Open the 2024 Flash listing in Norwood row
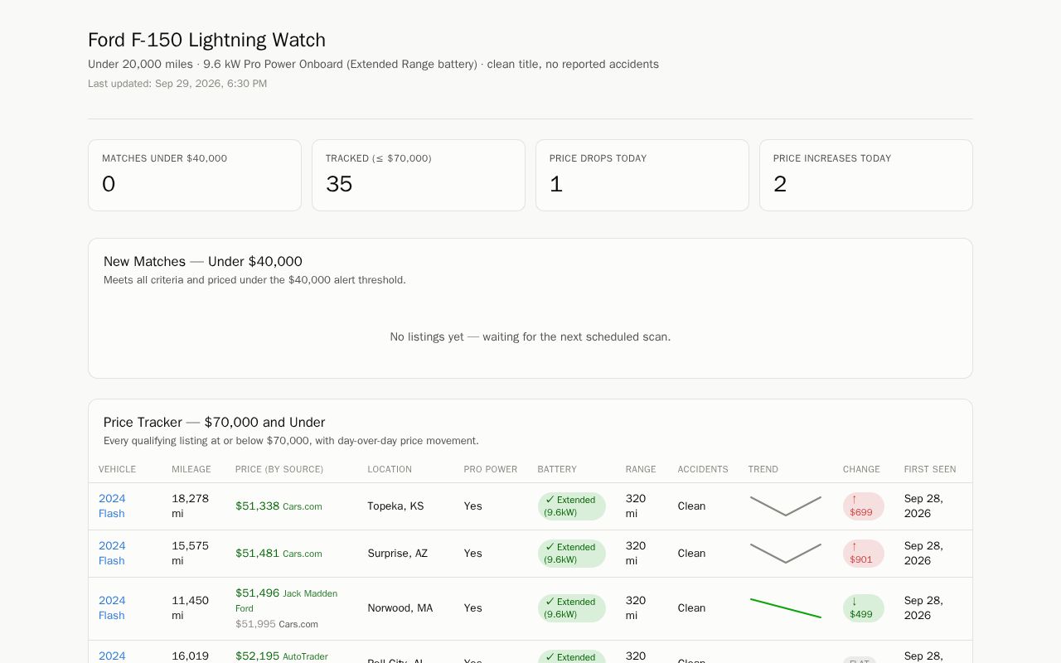1061x663 pixels. pos(112,607)
